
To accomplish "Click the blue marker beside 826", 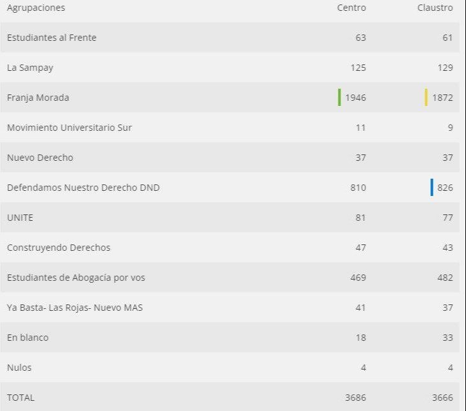I will click(x=432, y=188).
